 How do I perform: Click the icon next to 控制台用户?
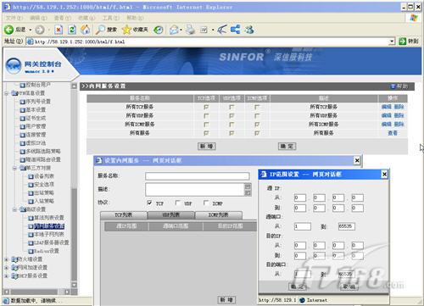pyautogui.click(x=23, y=85)
